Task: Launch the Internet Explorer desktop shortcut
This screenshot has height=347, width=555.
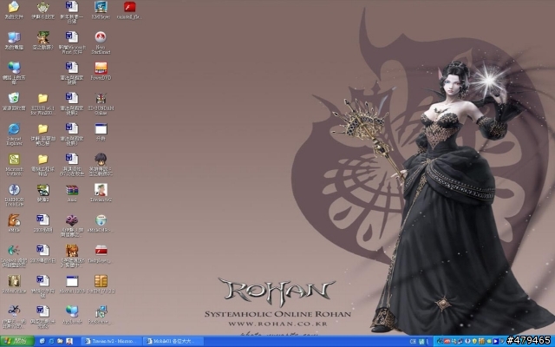Action: [14, 129]
